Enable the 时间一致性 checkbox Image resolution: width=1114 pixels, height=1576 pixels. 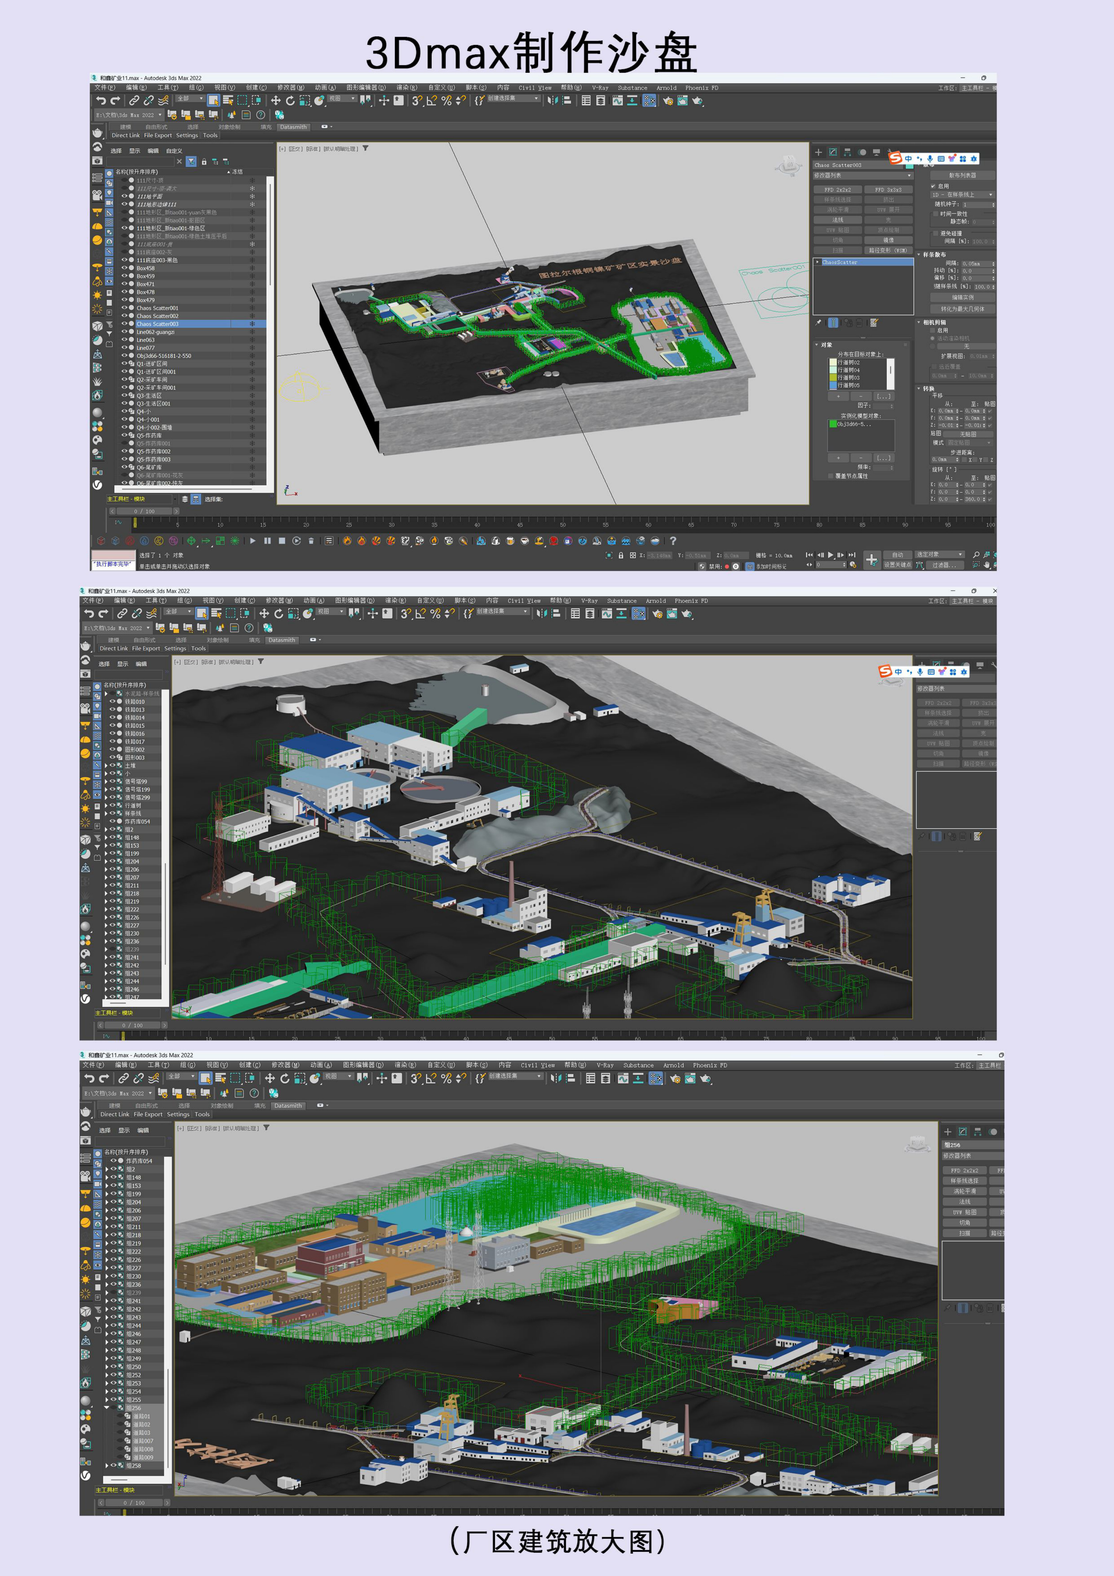point(935,213)
